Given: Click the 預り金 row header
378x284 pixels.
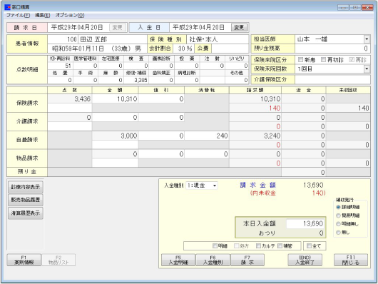Looking at the screenshot, I should coord(27,172).
